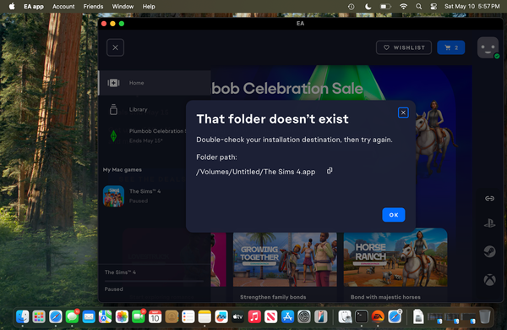Click the Time Machine menu bar icon
This screenshot has width=507, height=330.
(x=352, y=7)
